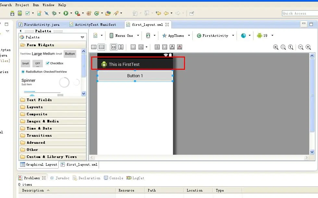
Task: Set vertical orientation layout icon
Action: point(102,47)
